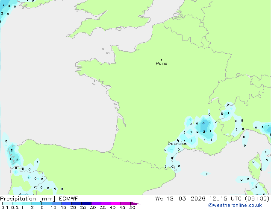Click the Dourbies town label
Viewport: 271px width, 209px height.
coord(177,144)
